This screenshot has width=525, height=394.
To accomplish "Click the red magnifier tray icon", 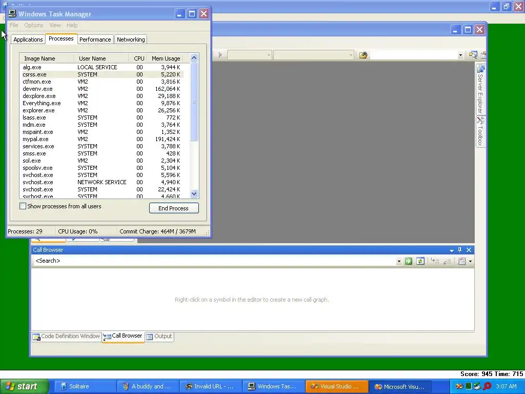I will [487, 386].
